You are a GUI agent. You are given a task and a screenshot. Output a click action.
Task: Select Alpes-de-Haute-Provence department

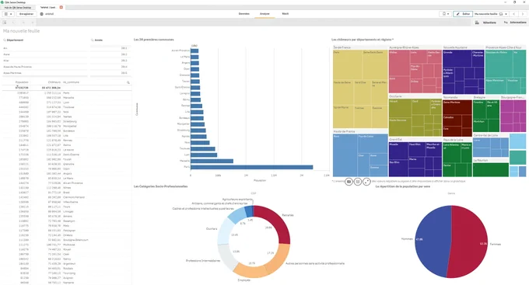(45, 67)
